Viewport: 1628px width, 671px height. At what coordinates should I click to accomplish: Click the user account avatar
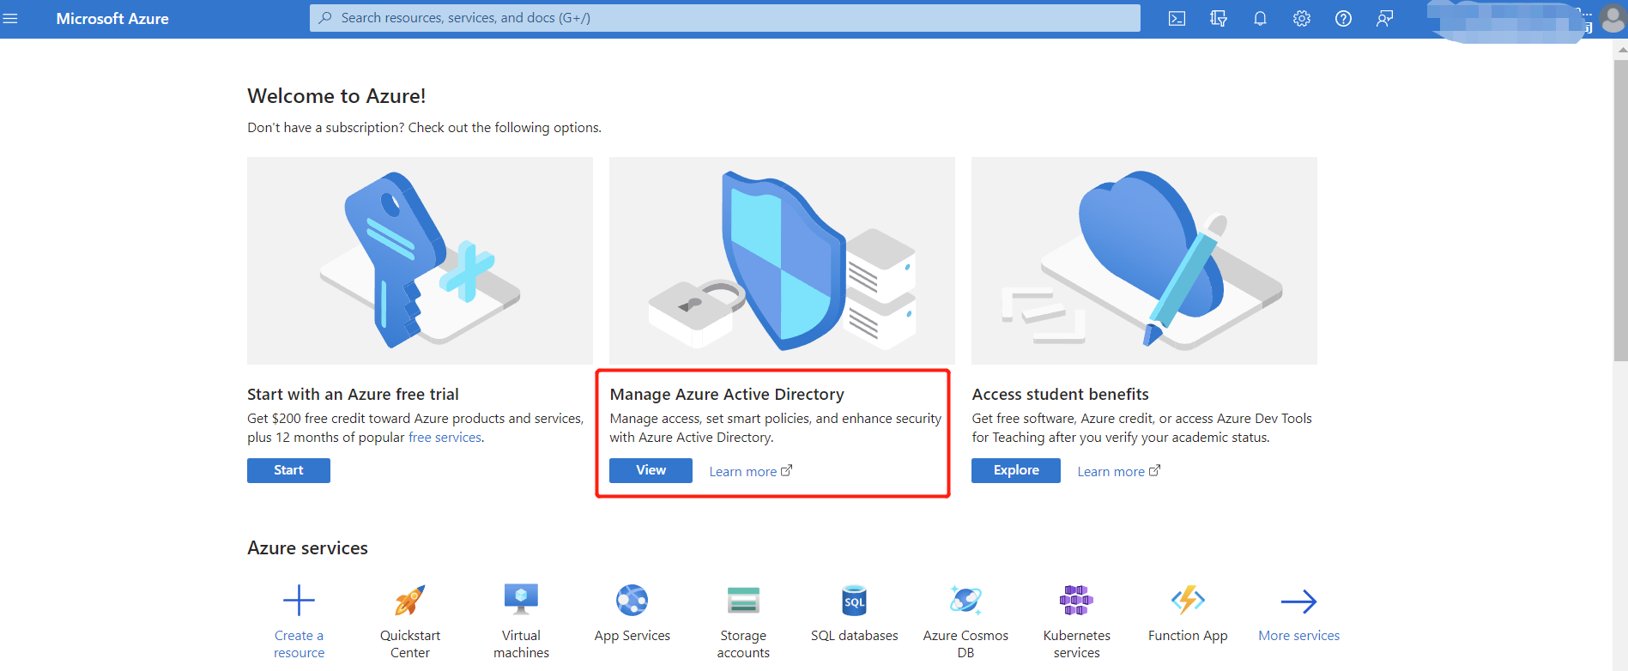click(x=1613, y=19)
